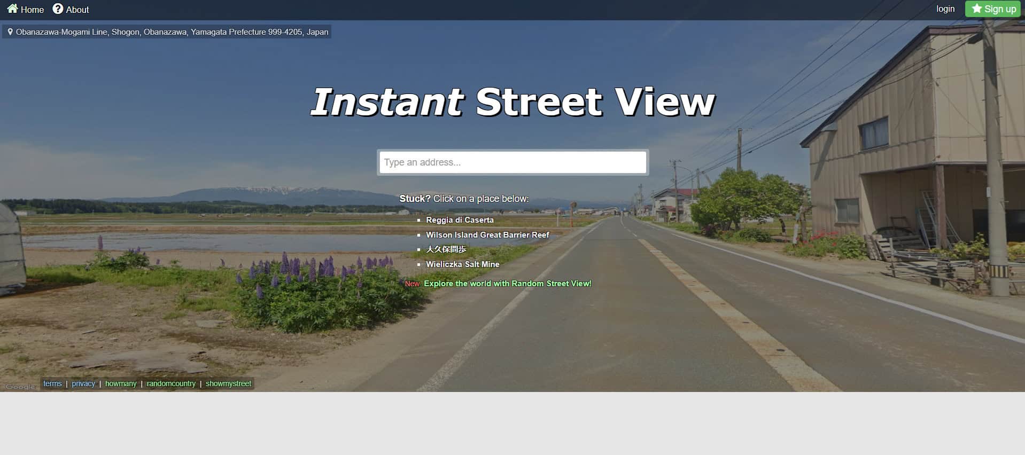Click the Instant Street View title
This screenshot has height=455, width=1025.
pyautogui.click(x=512, y=101)
